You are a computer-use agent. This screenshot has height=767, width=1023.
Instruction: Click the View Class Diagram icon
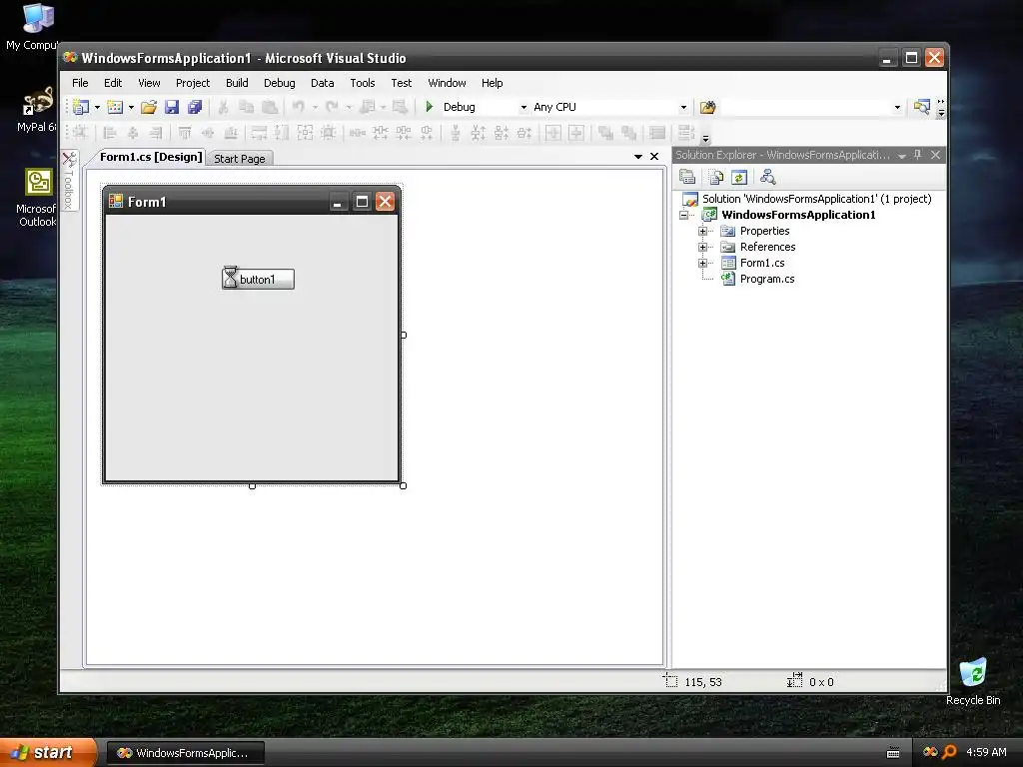click(768, 177)
